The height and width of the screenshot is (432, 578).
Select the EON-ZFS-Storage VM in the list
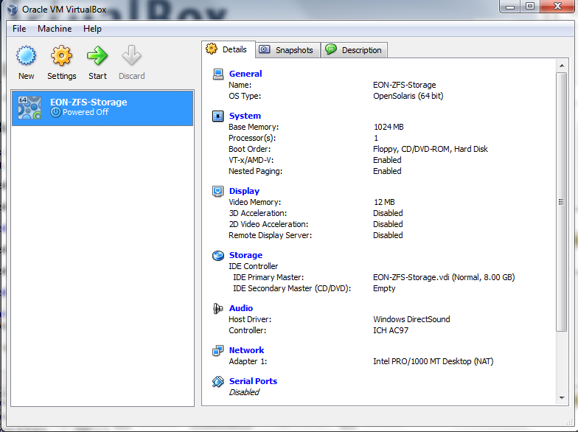click(102, 108)
